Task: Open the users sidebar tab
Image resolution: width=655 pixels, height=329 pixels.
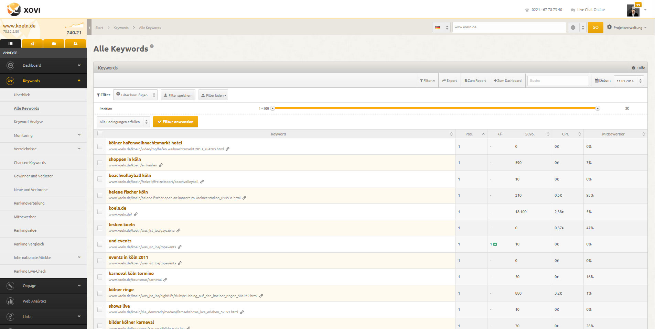Action: tap(76, 43)
